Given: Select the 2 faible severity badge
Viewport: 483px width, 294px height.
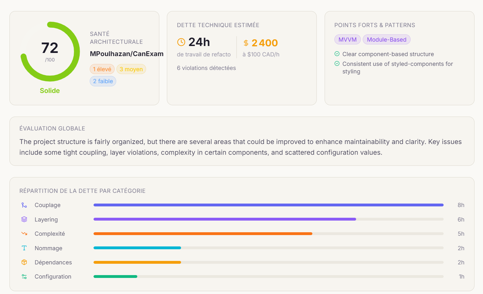Looking at the screenshot, I should point(103,81).
